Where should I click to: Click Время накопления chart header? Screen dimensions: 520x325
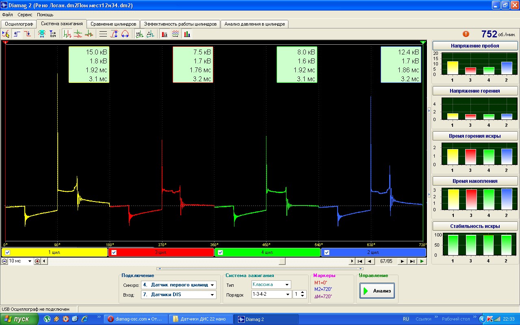click(475, 181)
